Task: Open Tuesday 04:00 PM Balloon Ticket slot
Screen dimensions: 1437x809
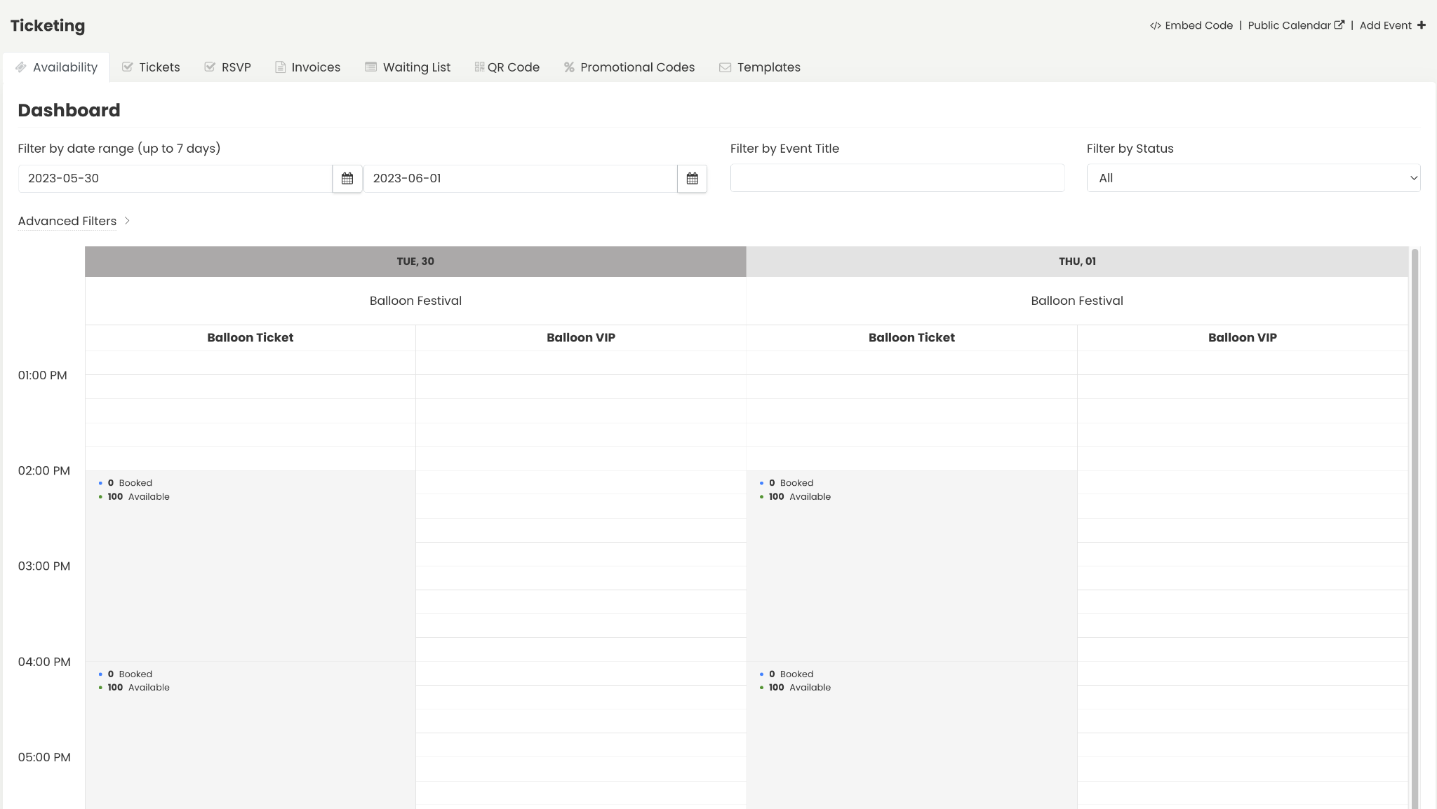Action: [250, 735]
